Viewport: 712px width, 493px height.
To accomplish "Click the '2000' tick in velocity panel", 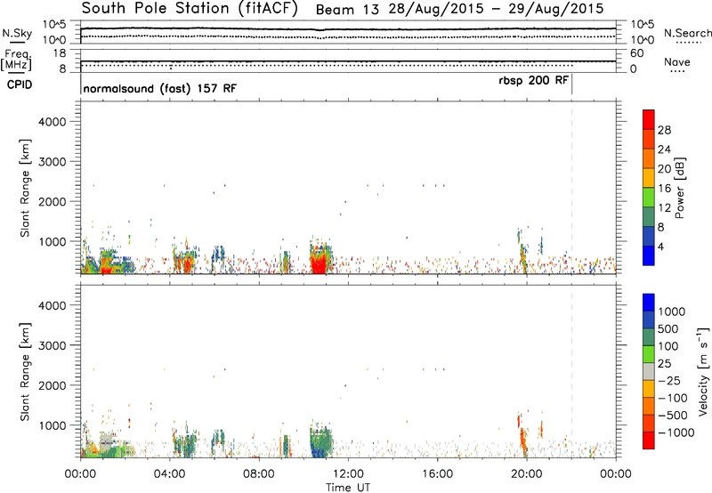I will tap(52, 385).
